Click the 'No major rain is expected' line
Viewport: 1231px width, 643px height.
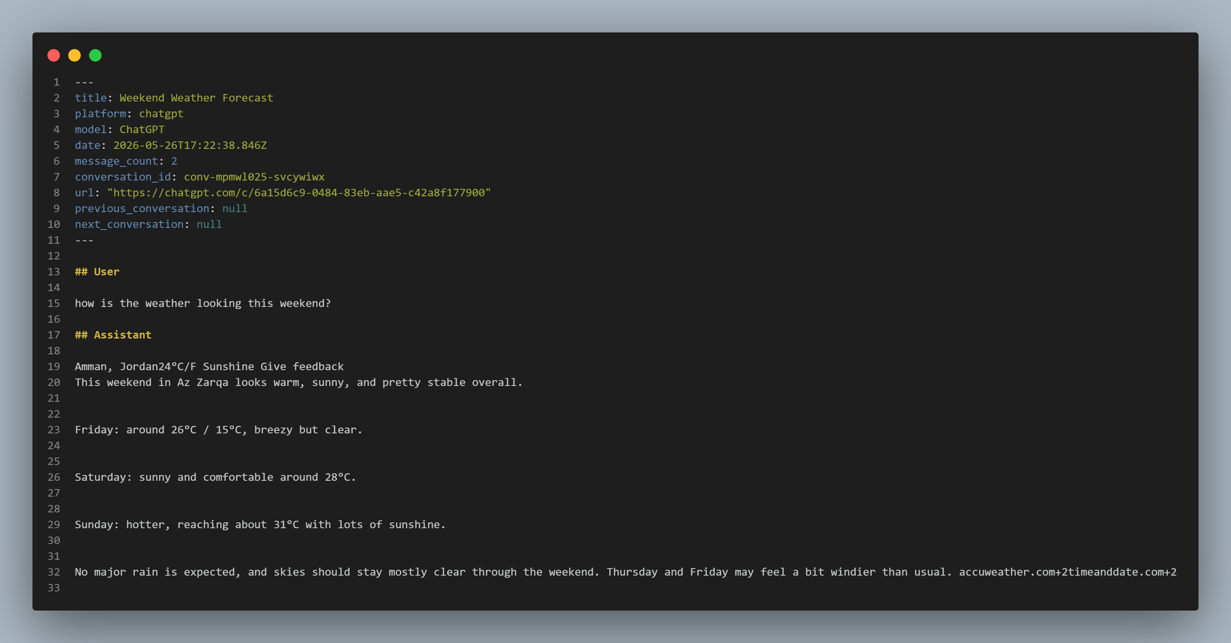point(625,572)
